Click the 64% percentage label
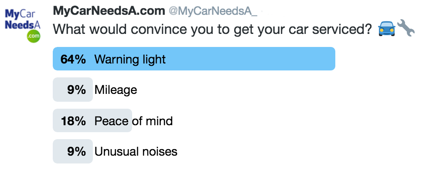 73,59
